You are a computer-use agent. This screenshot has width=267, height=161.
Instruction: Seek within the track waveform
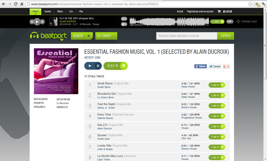(x=169, y=22)
